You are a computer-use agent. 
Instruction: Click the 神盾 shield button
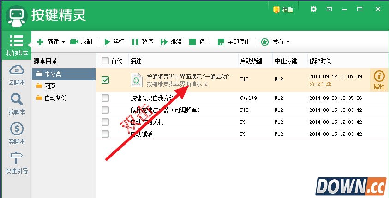pyautogui.click(x=283, y=10)
